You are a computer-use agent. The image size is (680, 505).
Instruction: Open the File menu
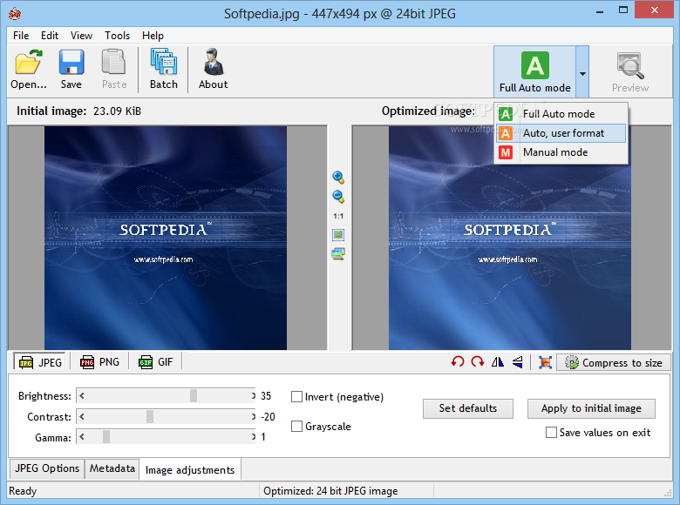point(21,36)
